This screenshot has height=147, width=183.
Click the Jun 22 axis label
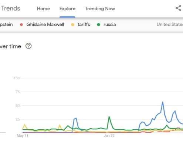point(109,136)
